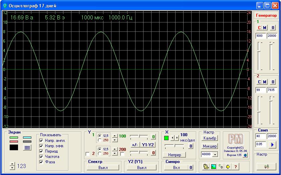Click the globe icon next to version 1.55

tap(245, 155)
